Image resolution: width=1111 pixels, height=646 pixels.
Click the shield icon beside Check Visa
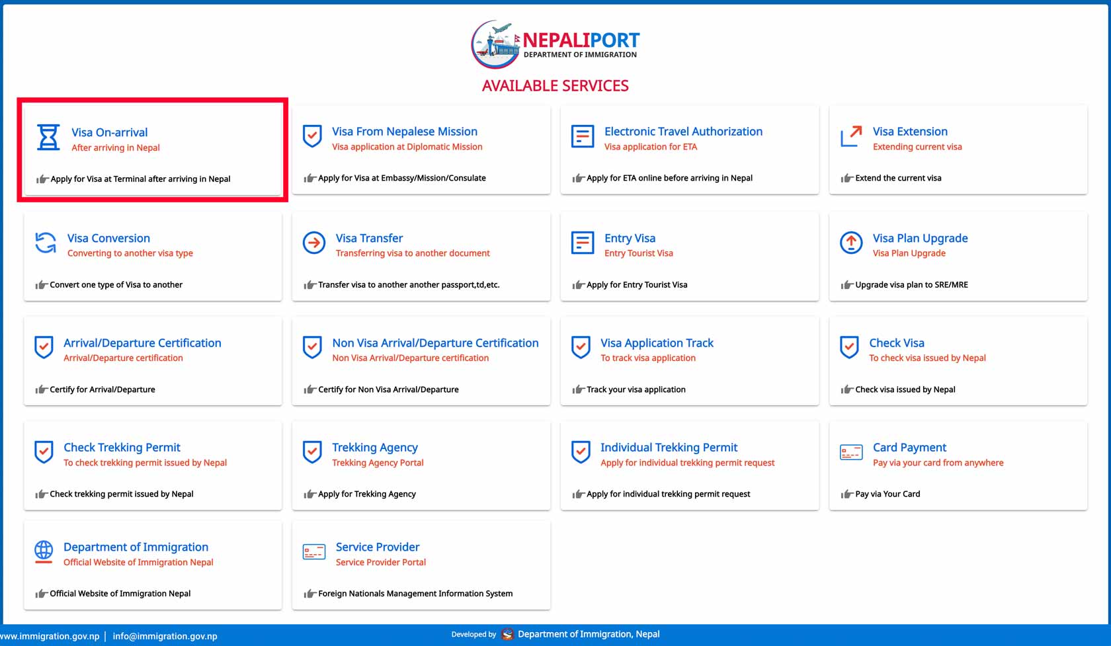click(849, 347)
